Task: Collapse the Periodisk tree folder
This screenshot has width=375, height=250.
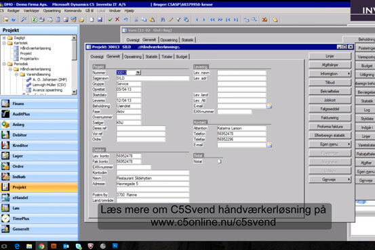Action: [4, 64]
